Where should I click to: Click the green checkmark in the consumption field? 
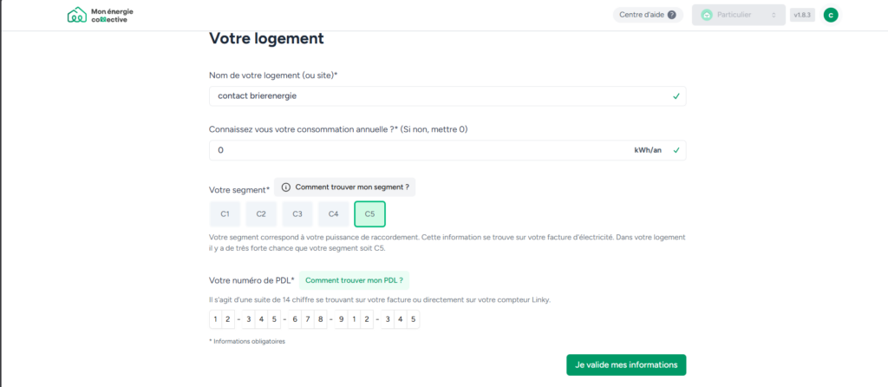[676, 150]
